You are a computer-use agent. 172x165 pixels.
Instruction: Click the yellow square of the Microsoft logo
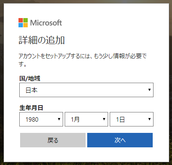[26, 25]
